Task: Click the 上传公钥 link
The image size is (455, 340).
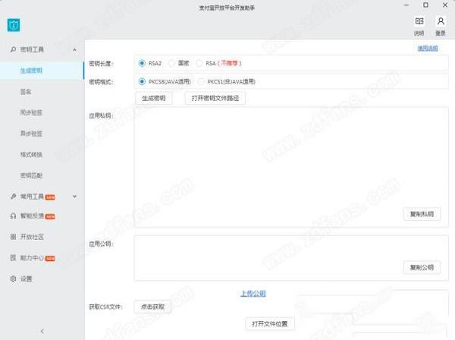Action: [x=253, y=294]
